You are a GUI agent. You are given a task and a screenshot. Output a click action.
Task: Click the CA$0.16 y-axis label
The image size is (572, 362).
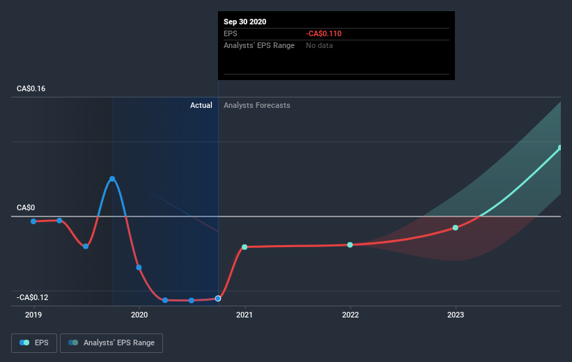coord(31,88)
